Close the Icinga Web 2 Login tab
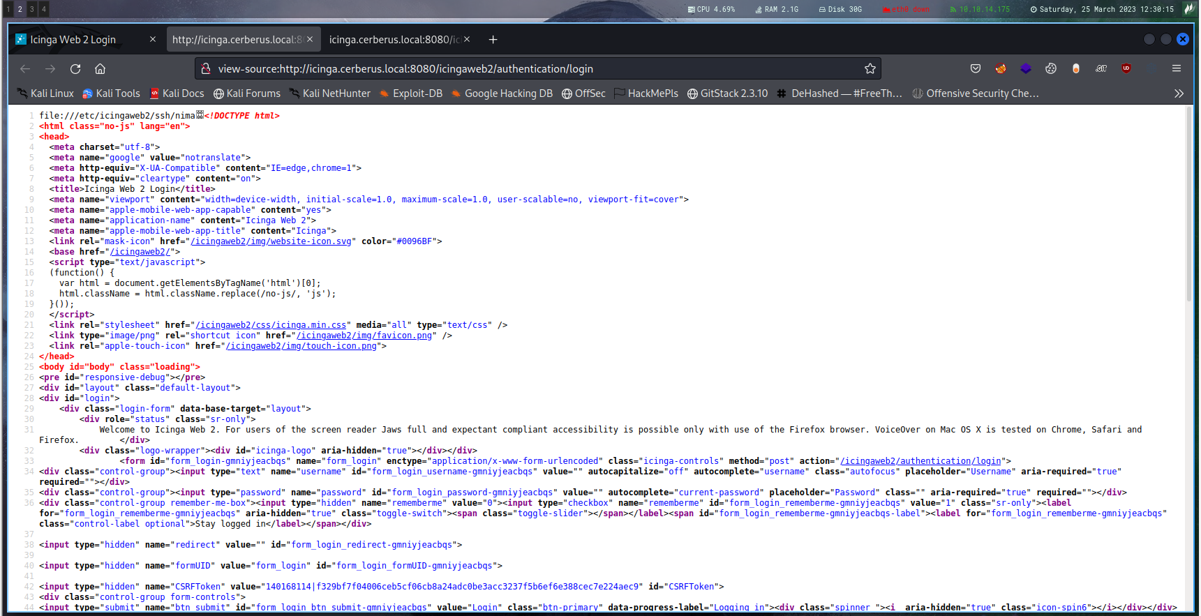Viewport: 1201px width, 616px height. (x=153, y=40)
